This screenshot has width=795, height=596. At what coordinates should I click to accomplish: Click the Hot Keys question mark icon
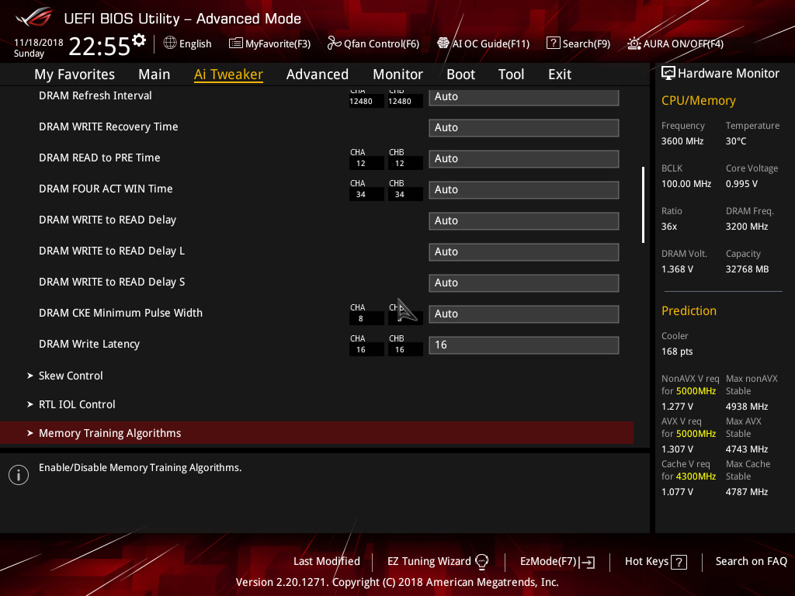[679, 562]
